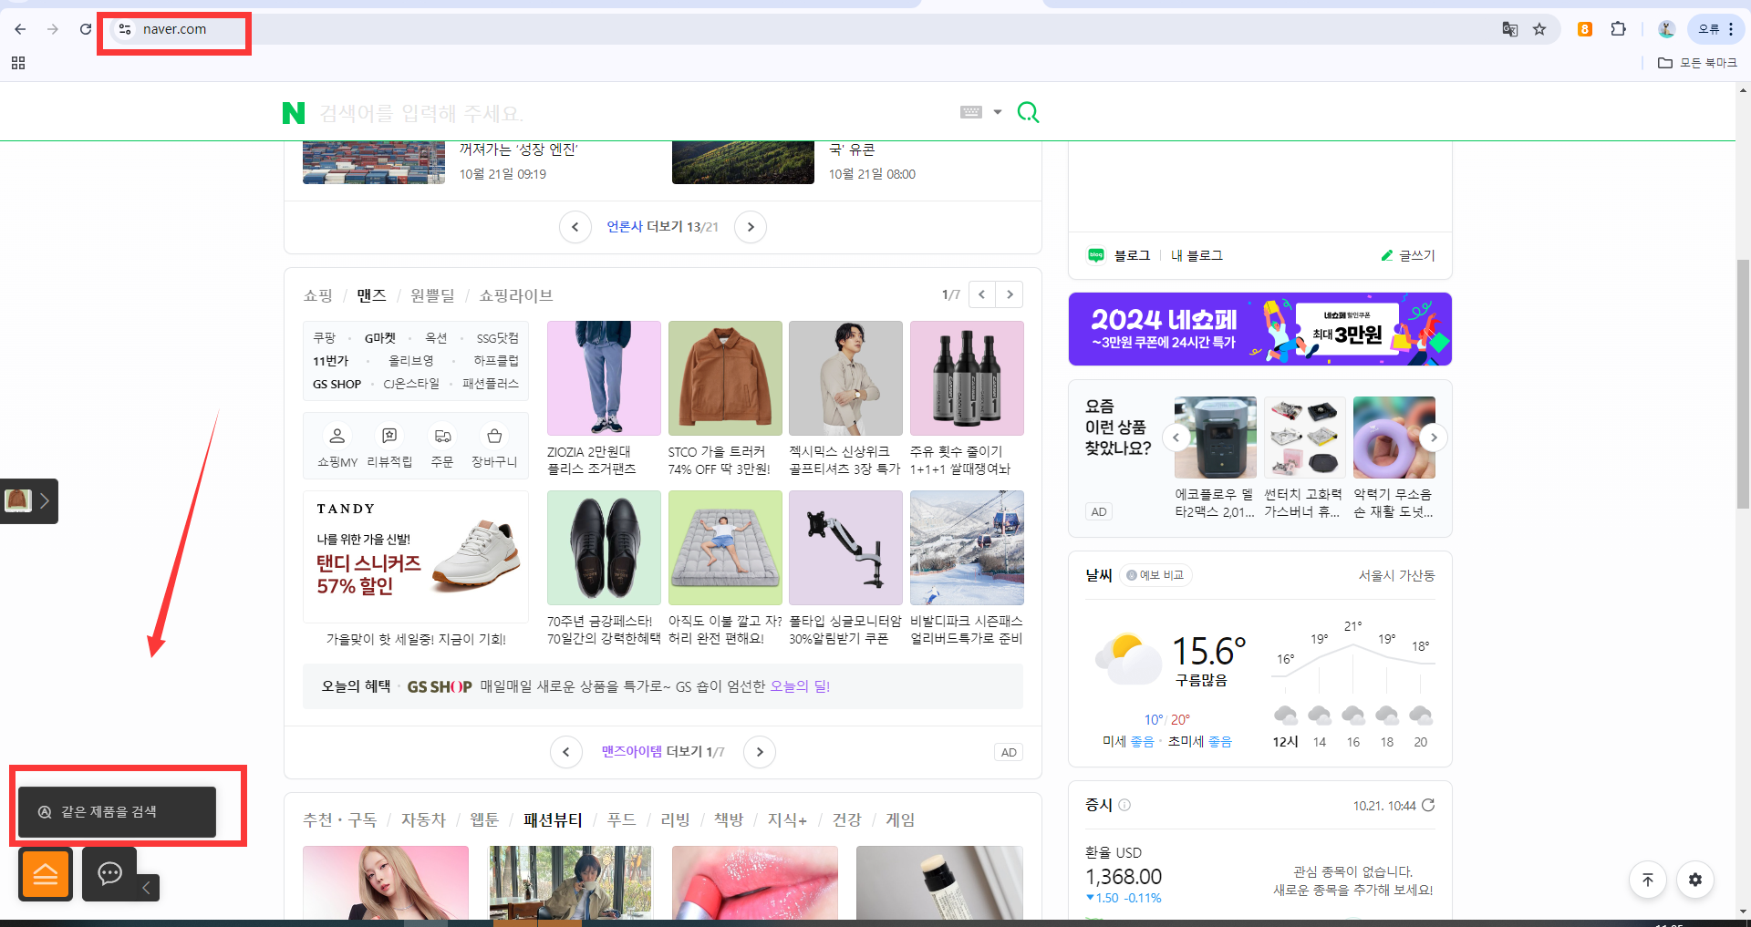Refresh the 증시 stock widget
The height and width of the screenshot is (927, 1751).
coord(1428,805)
